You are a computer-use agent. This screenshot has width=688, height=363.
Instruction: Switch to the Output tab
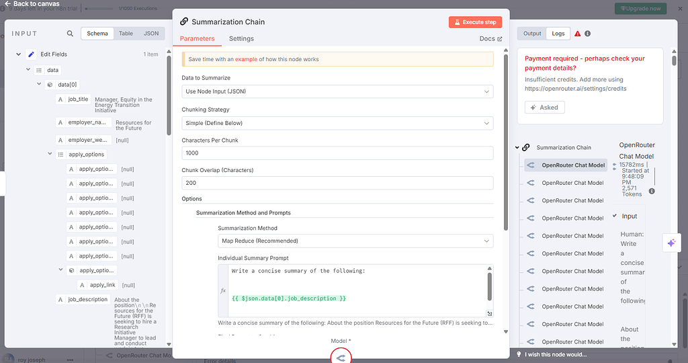(532, 34)
